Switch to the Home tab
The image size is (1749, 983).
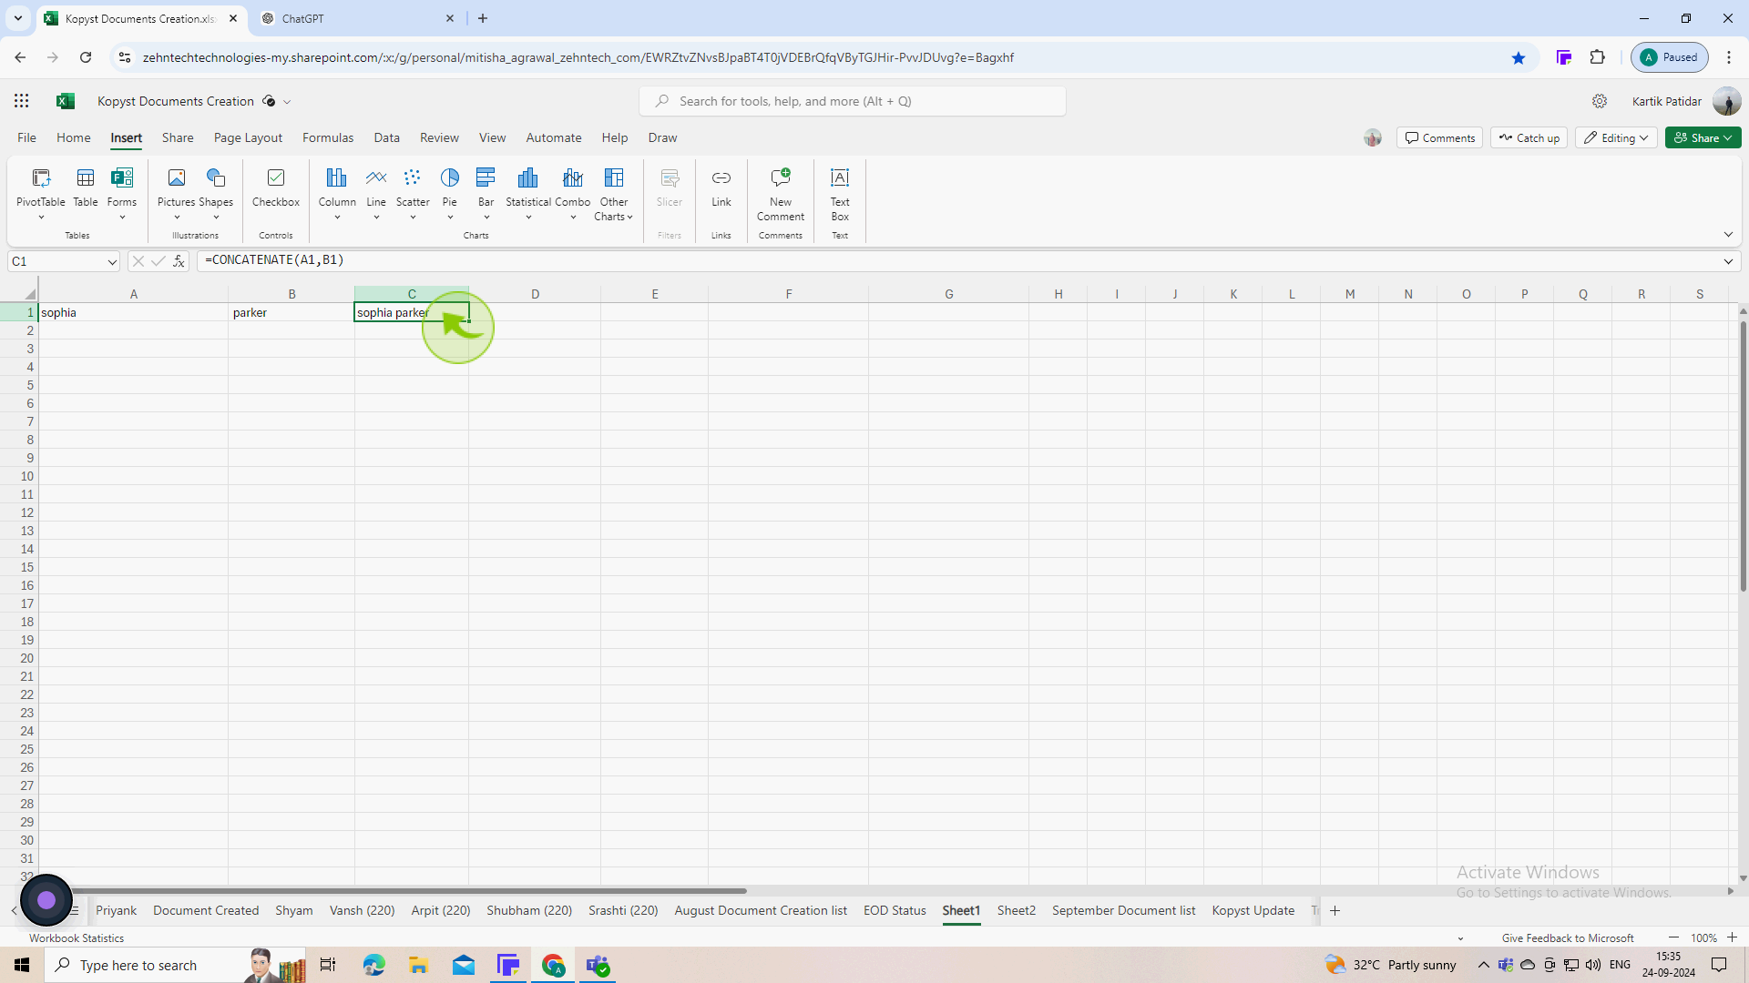coord(74,137)
